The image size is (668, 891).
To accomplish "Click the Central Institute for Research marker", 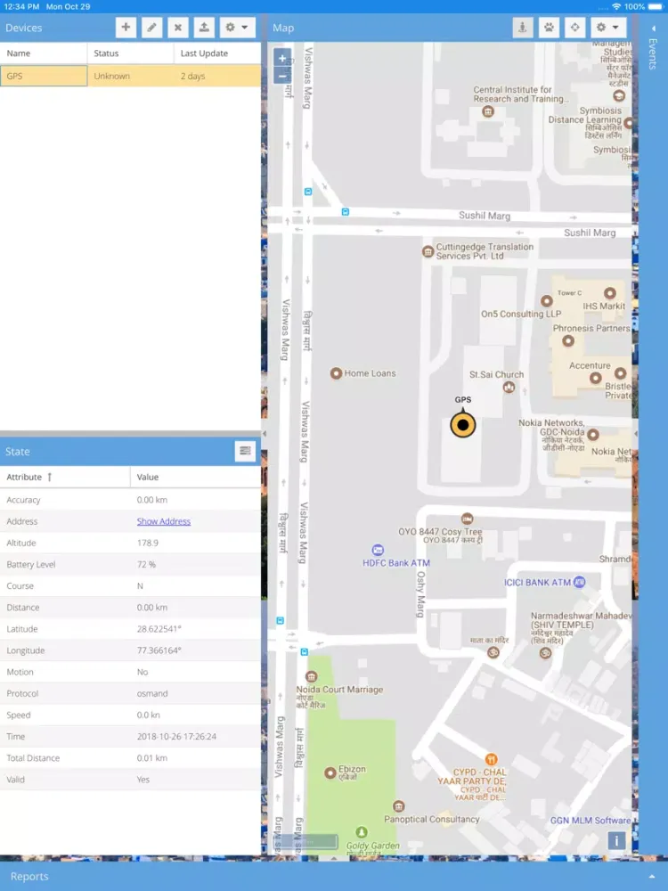I will pyautogui.click(x=488, y=111).
